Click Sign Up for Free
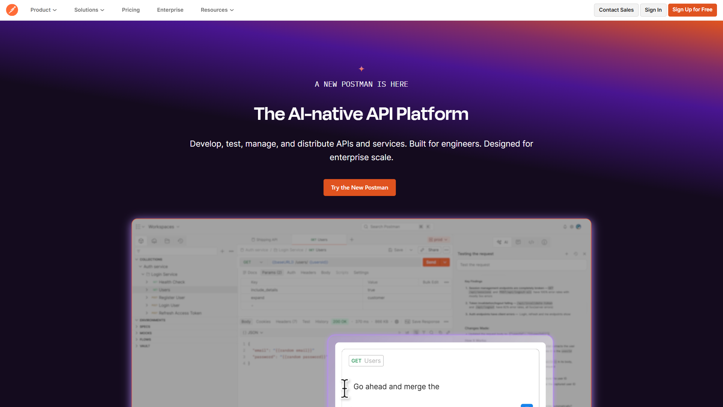 click(x=692, y=10)
